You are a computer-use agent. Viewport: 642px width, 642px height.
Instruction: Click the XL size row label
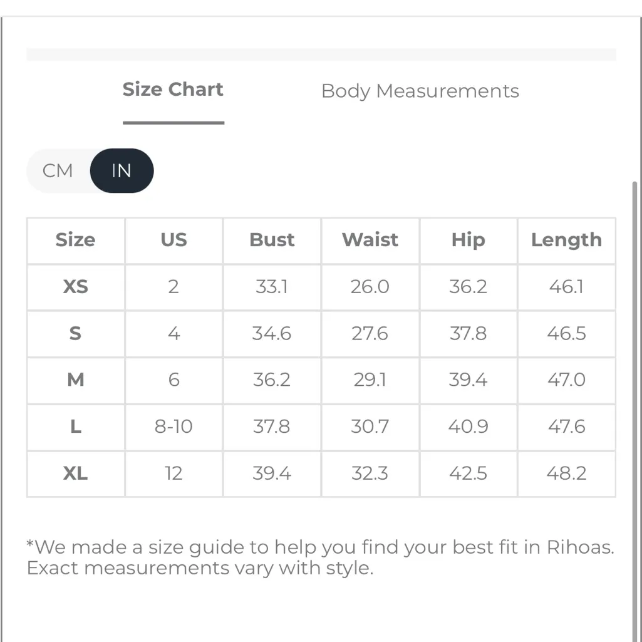click(75, 474)
